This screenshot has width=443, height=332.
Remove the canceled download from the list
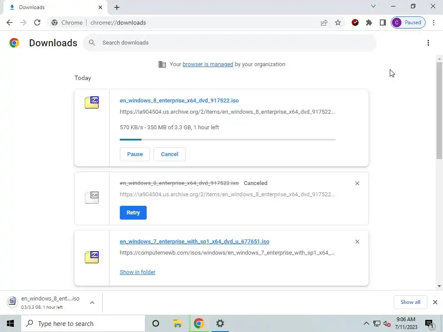357,183
